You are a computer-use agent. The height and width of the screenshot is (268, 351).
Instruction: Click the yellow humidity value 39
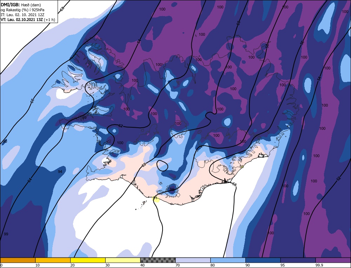241,167
